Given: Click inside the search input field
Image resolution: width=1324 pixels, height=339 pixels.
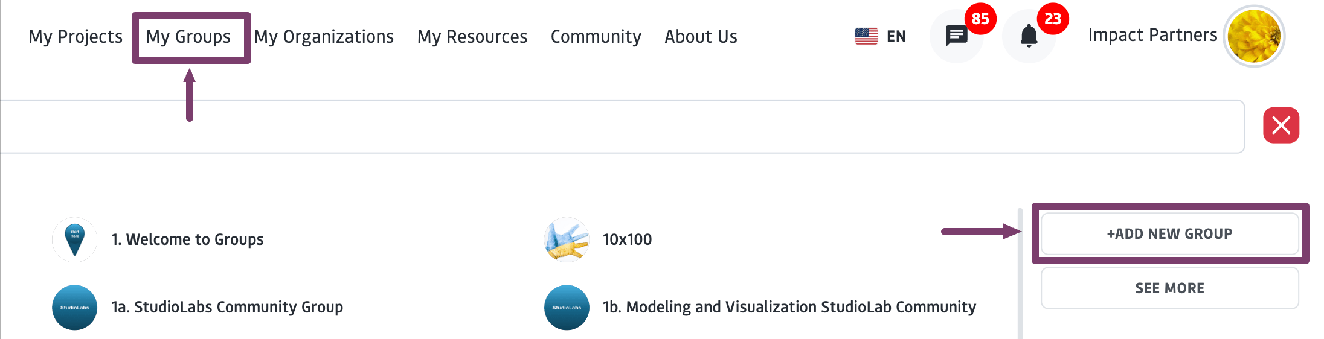Looking at the screenshot, I should (622, 127).
